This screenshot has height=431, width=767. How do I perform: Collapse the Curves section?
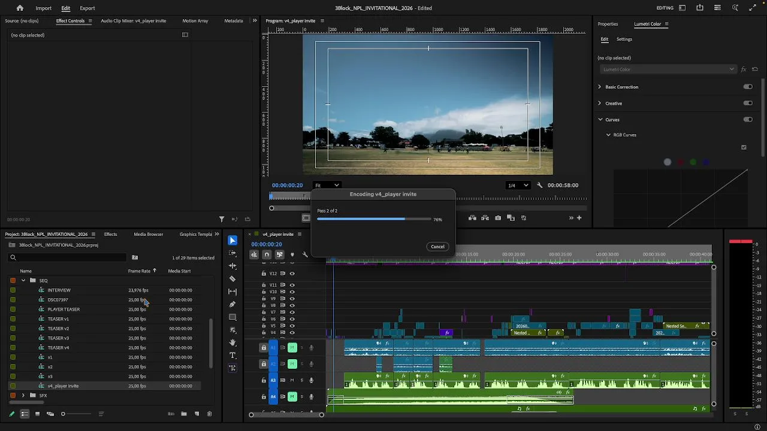coord(600,119)
